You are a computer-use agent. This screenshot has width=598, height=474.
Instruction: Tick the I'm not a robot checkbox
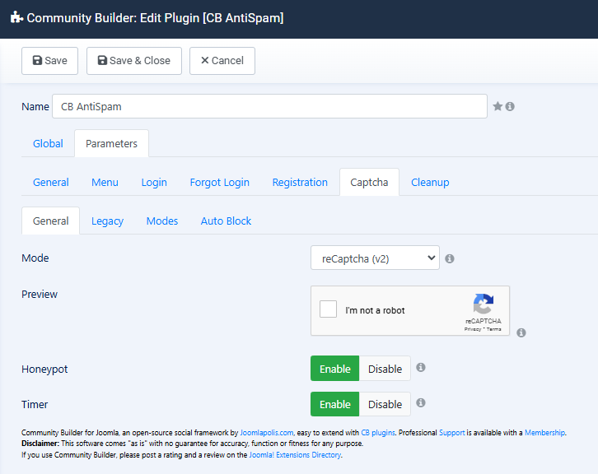(328, 309)
